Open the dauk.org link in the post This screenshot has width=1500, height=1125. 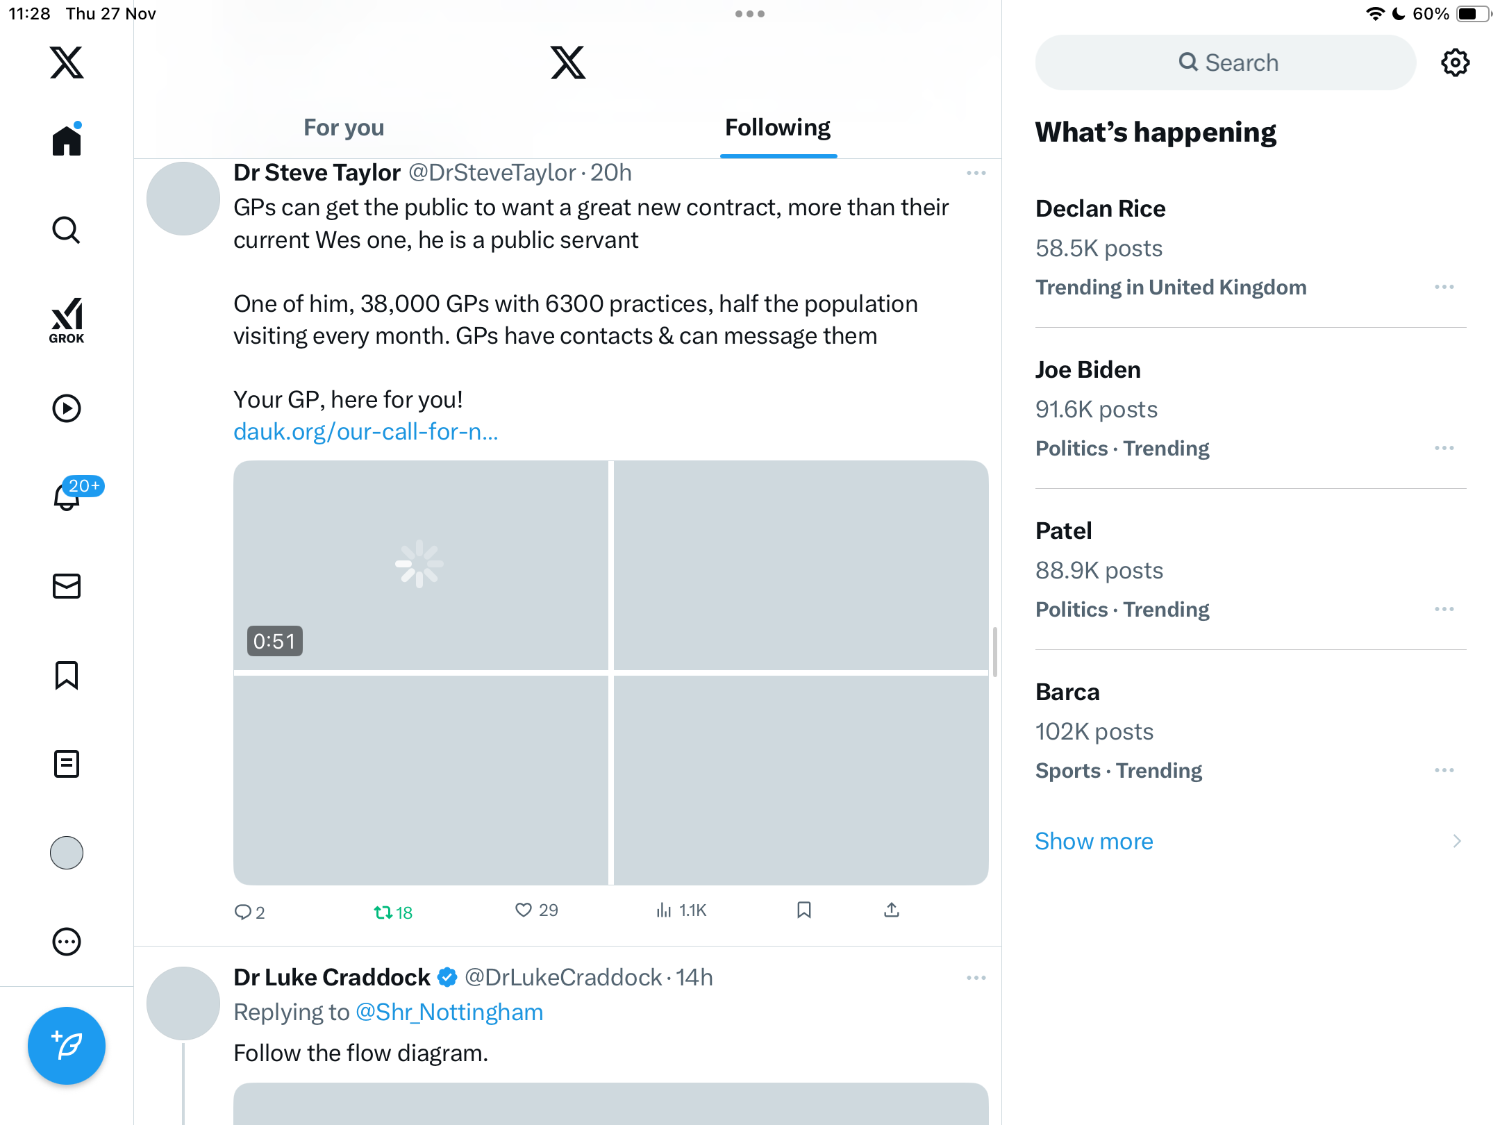[366, 432]
